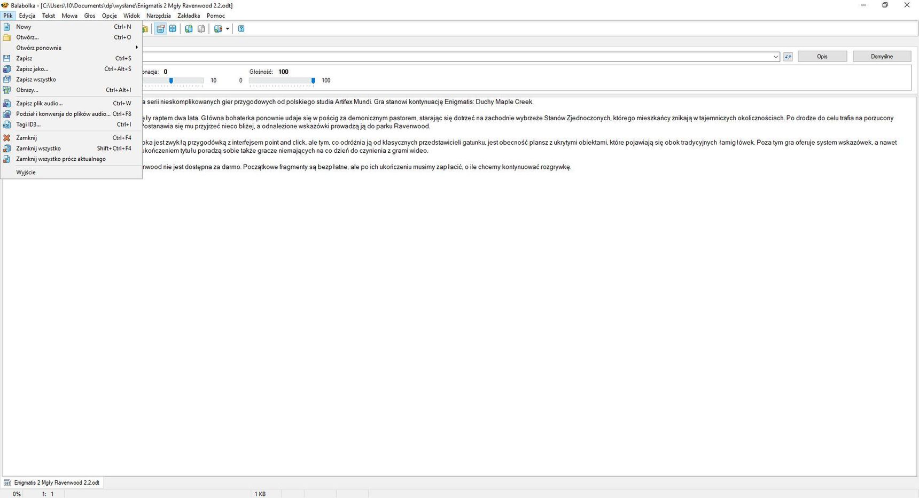Select Podział i konwersja do plików audio...

coord(71,114)
